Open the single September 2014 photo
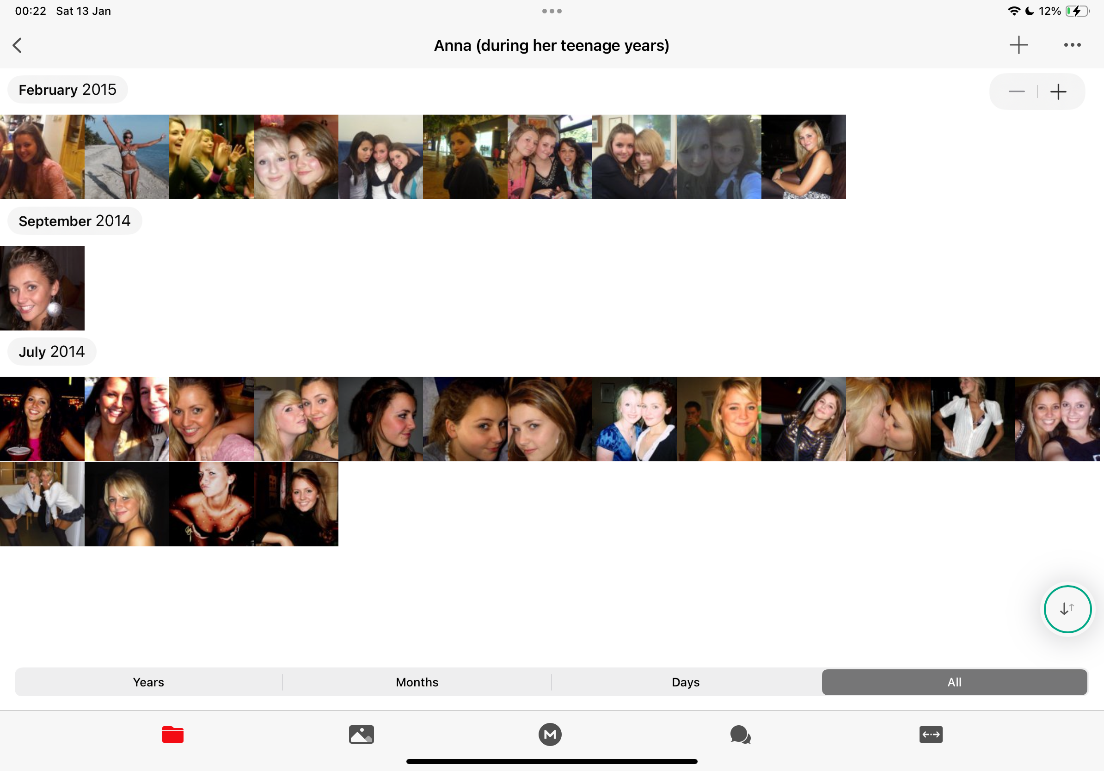This screenshot has width=1104, height=771. tap(43, 288)
